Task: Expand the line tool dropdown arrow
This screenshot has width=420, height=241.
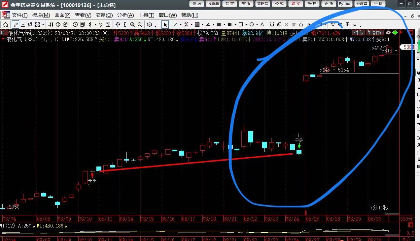Action: click(181, 25)
